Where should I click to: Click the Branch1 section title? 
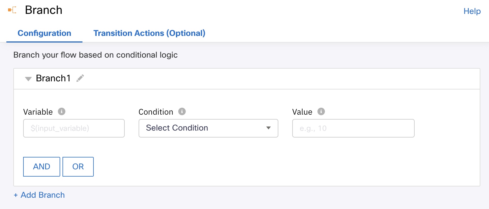pos(53,78)
